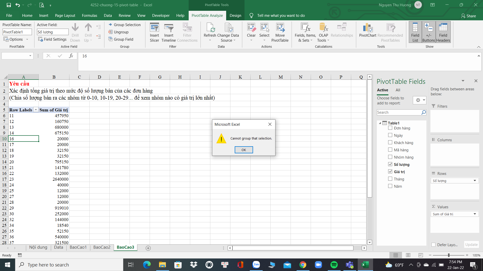The image size is (483, 271).
Task: Open Sum of Giá trị dropdown in Values
Action: [475, 214]
